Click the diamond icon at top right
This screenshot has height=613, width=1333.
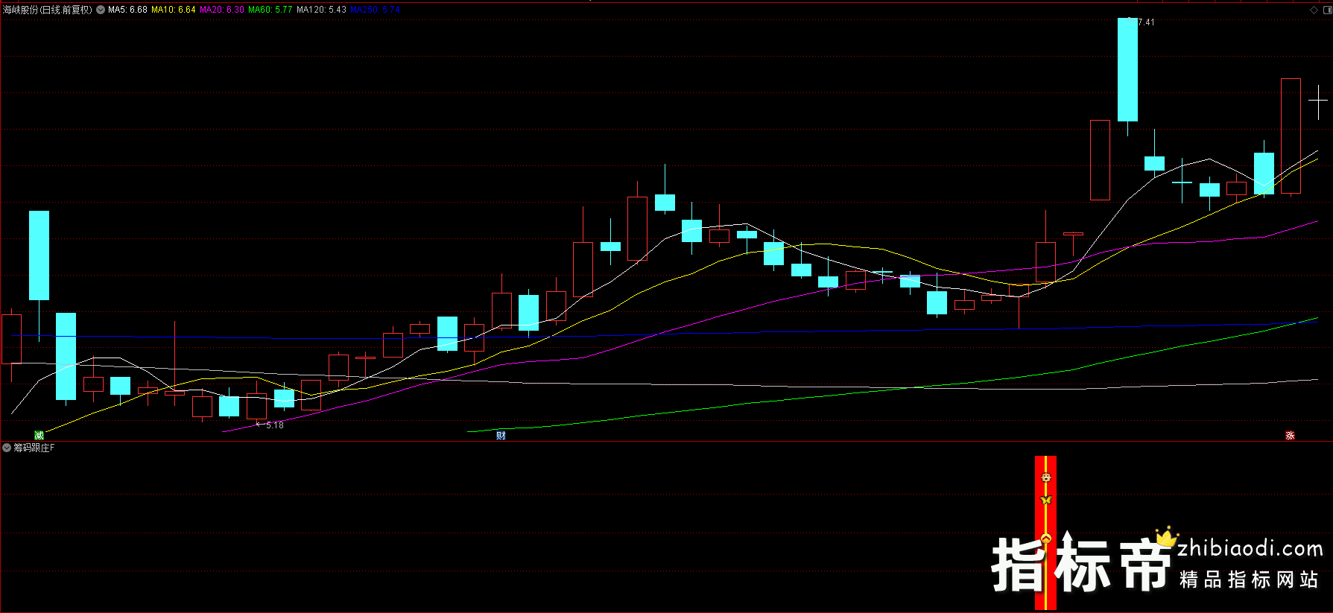pyautogui.click(x=1314, y=10)
